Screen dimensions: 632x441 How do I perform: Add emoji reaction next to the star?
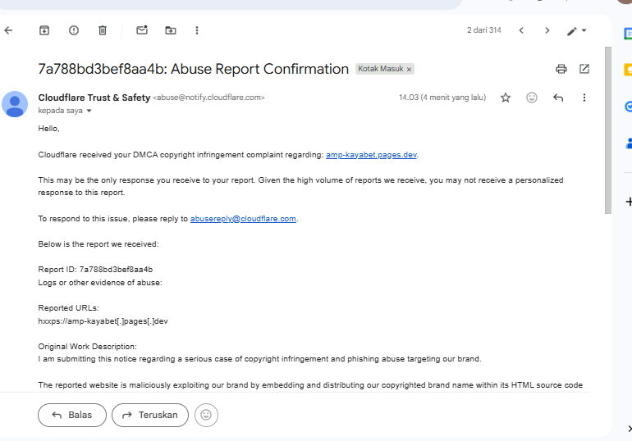coord(532,98)
